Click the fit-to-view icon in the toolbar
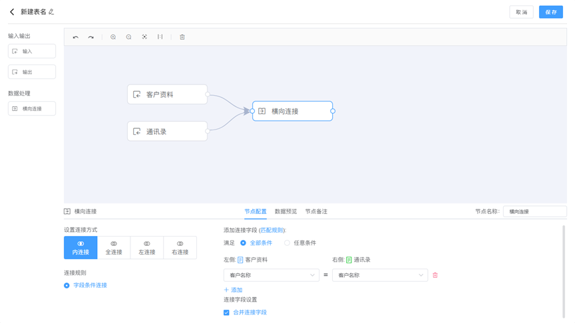575x323 pixels. pyautogui.click(x=144, y=37)
